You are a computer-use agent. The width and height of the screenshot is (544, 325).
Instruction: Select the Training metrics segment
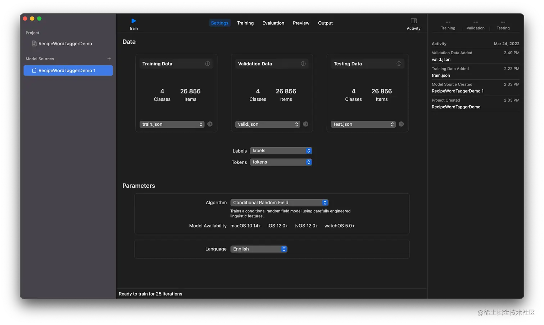(448, 25)
